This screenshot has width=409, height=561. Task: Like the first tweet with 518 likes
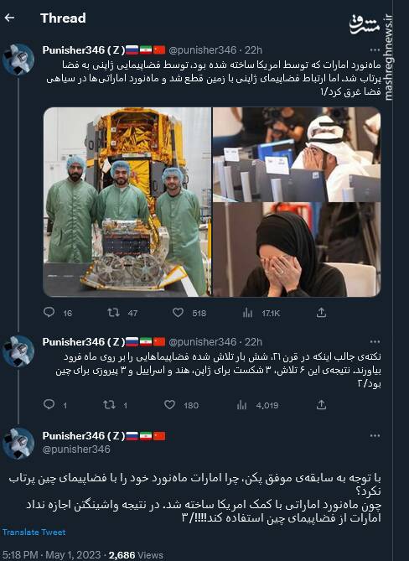178,313
